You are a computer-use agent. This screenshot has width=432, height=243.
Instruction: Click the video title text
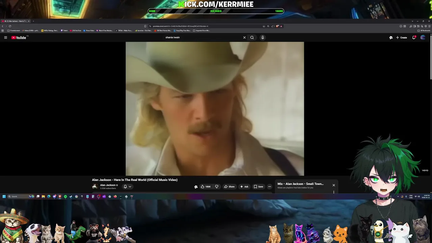[135, 180]
